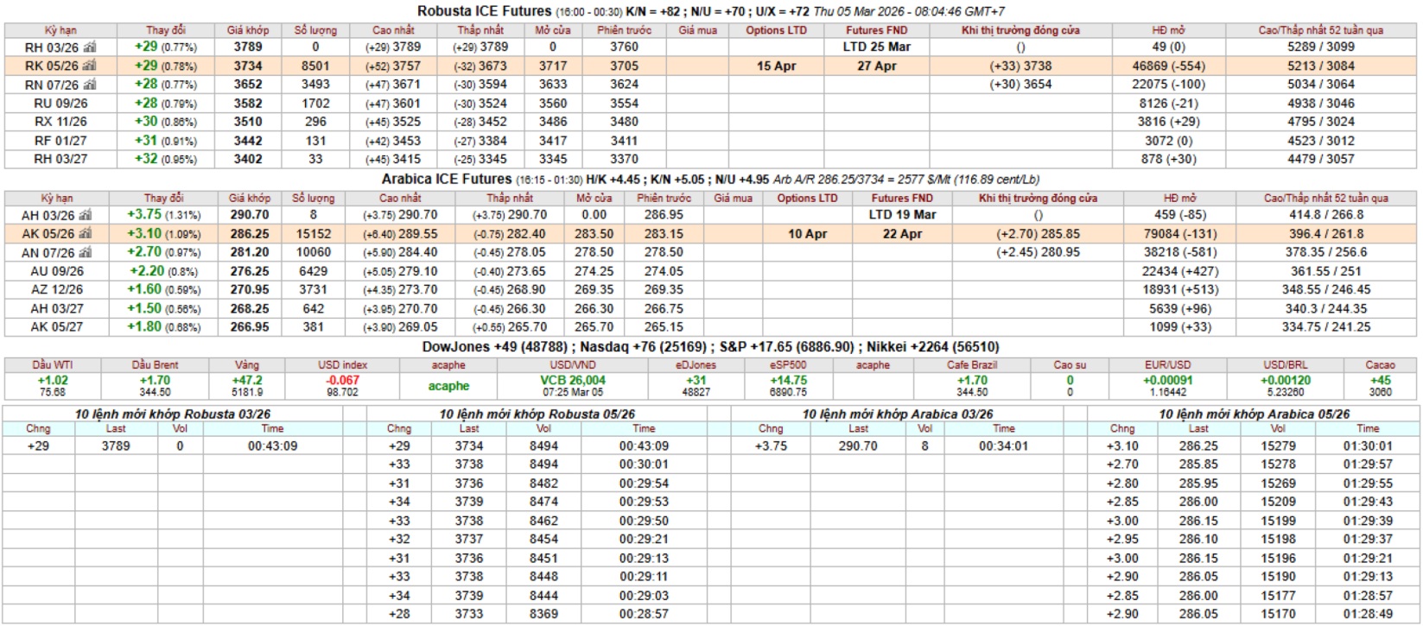
Task: Click the Robusta ICE Futures title
Action: [484, 11]
